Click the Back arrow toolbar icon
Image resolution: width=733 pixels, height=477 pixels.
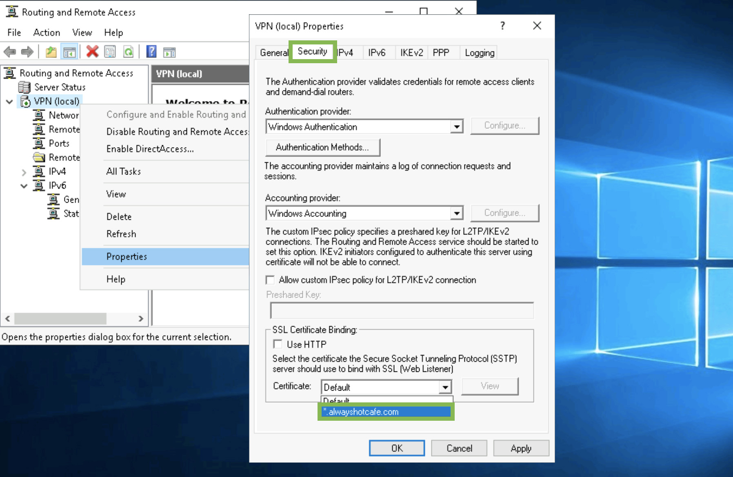10,52
